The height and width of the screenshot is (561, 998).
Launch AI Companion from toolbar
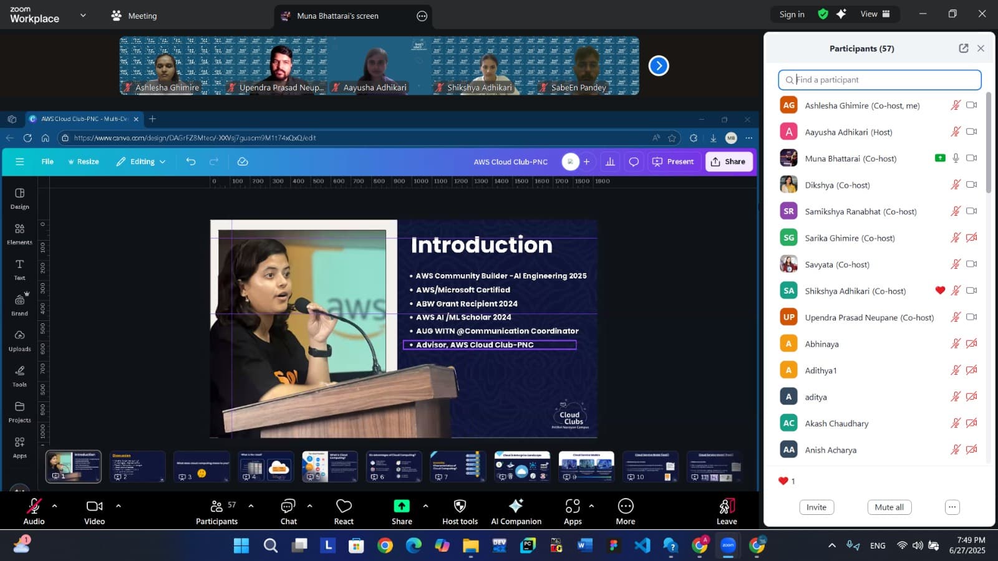pos(516,511)
